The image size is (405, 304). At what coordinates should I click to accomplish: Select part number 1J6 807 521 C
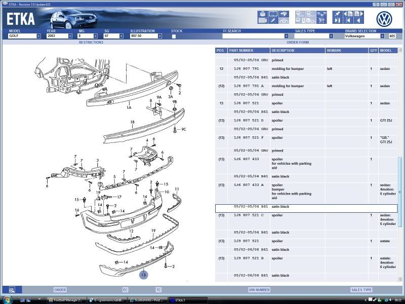(x=249, y=215)
